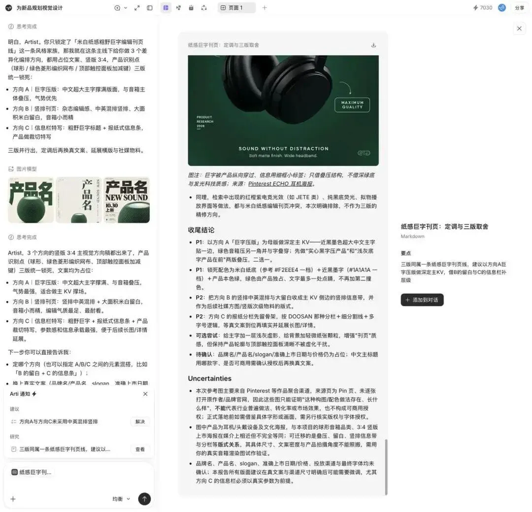This screenshot has height=512, width=532.
Task: Open the Pinterest ECHO 耳机海报 link
Action: (280, 184)
